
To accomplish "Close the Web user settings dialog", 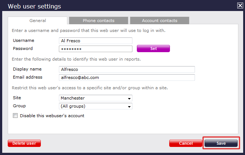I will pos(240,6).
